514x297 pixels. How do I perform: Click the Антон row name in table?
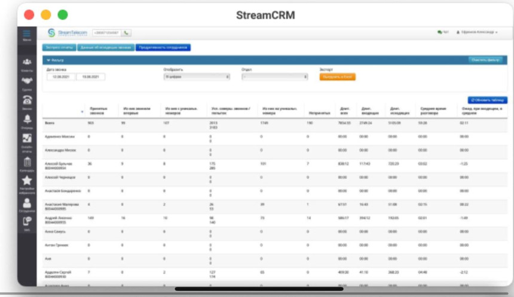coord(56,245)
